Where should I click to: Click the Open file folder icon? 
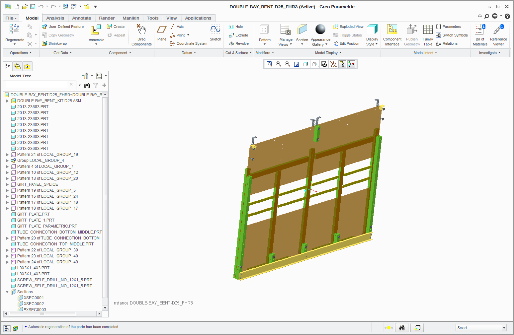(x=25, y=7)
